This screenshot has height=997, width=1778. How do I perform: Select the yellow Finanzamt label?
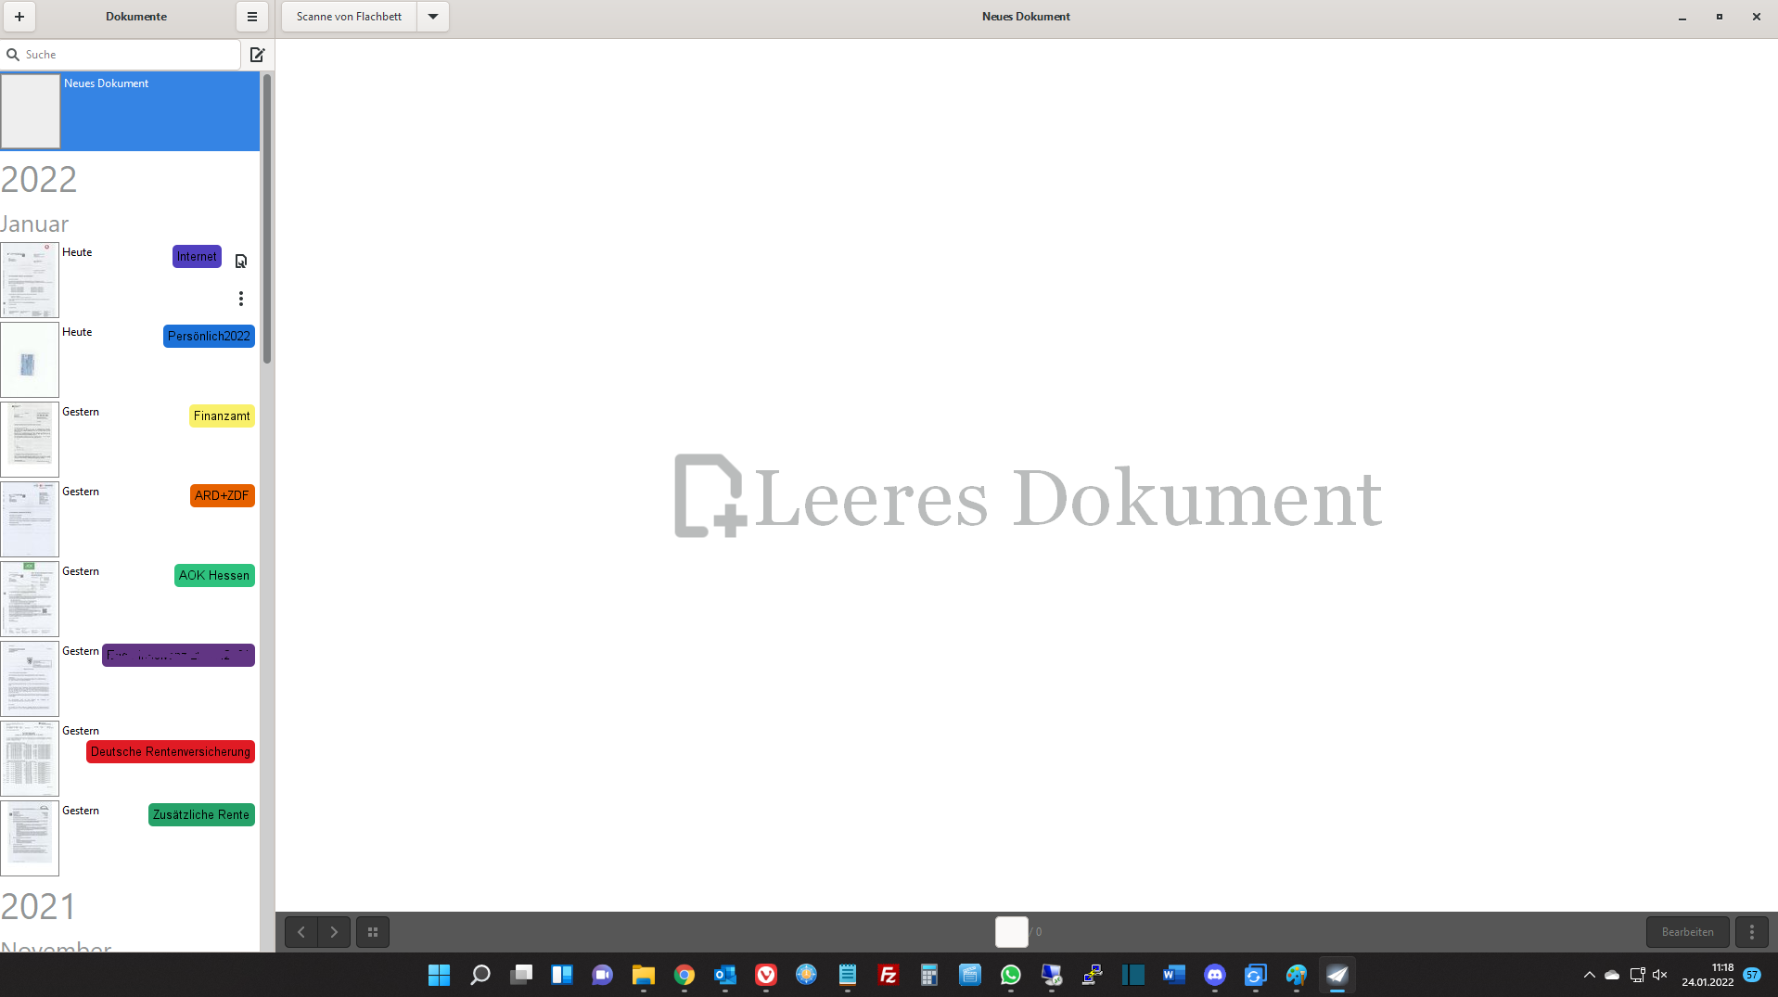pyautogui.click(x=222, y=416)
